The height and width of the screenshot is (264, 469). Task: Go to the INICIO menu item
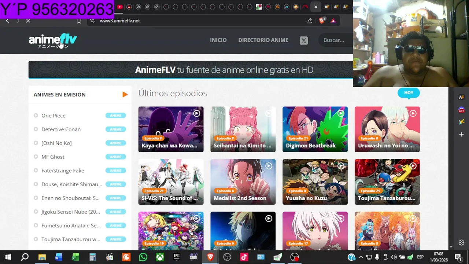tap(218, 40)
